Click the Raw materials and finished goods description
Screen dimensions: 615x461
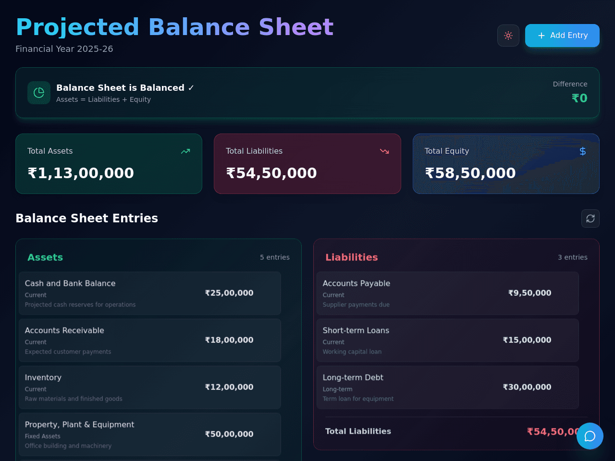coord(74,399)
